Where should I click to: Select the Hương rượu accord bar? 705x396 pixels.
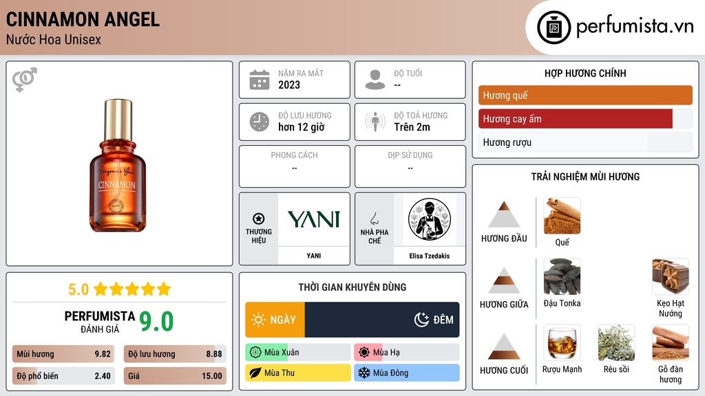[x=585, y=142]
